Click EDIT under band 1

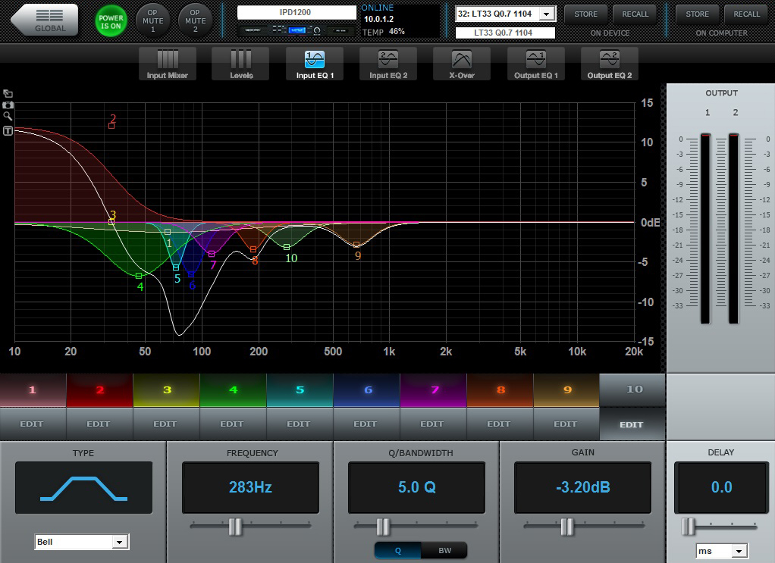tap(33, 424)
